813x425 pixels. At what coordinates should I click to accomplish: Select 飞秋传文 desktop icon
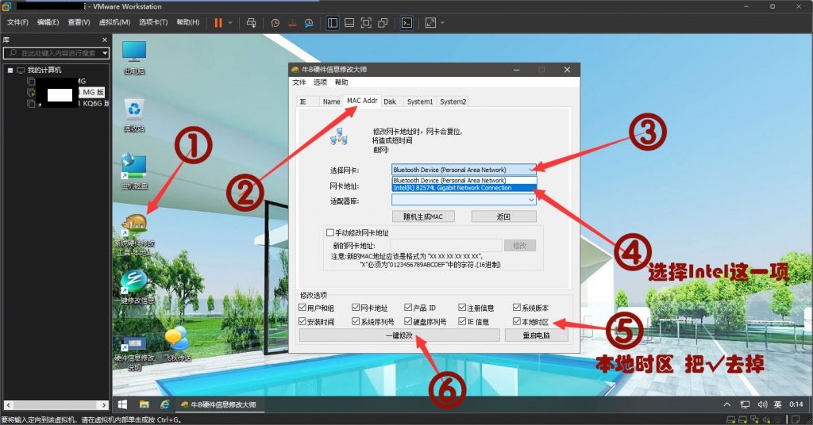coord(177,344)
